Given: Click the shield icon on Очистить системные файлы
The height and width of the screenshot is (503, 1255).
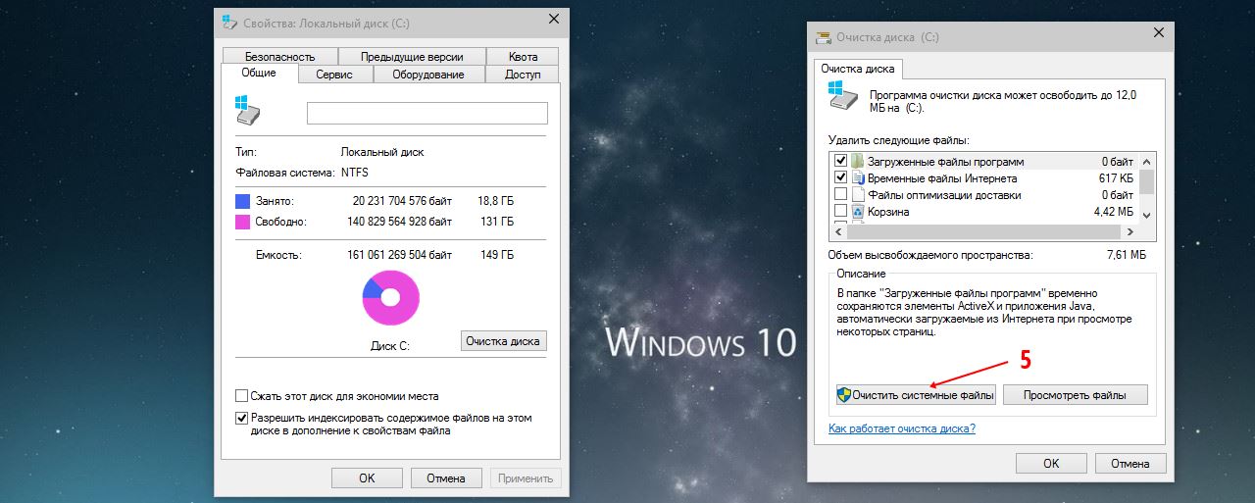Looking at the screenshot, I should [x=843, y=395].
